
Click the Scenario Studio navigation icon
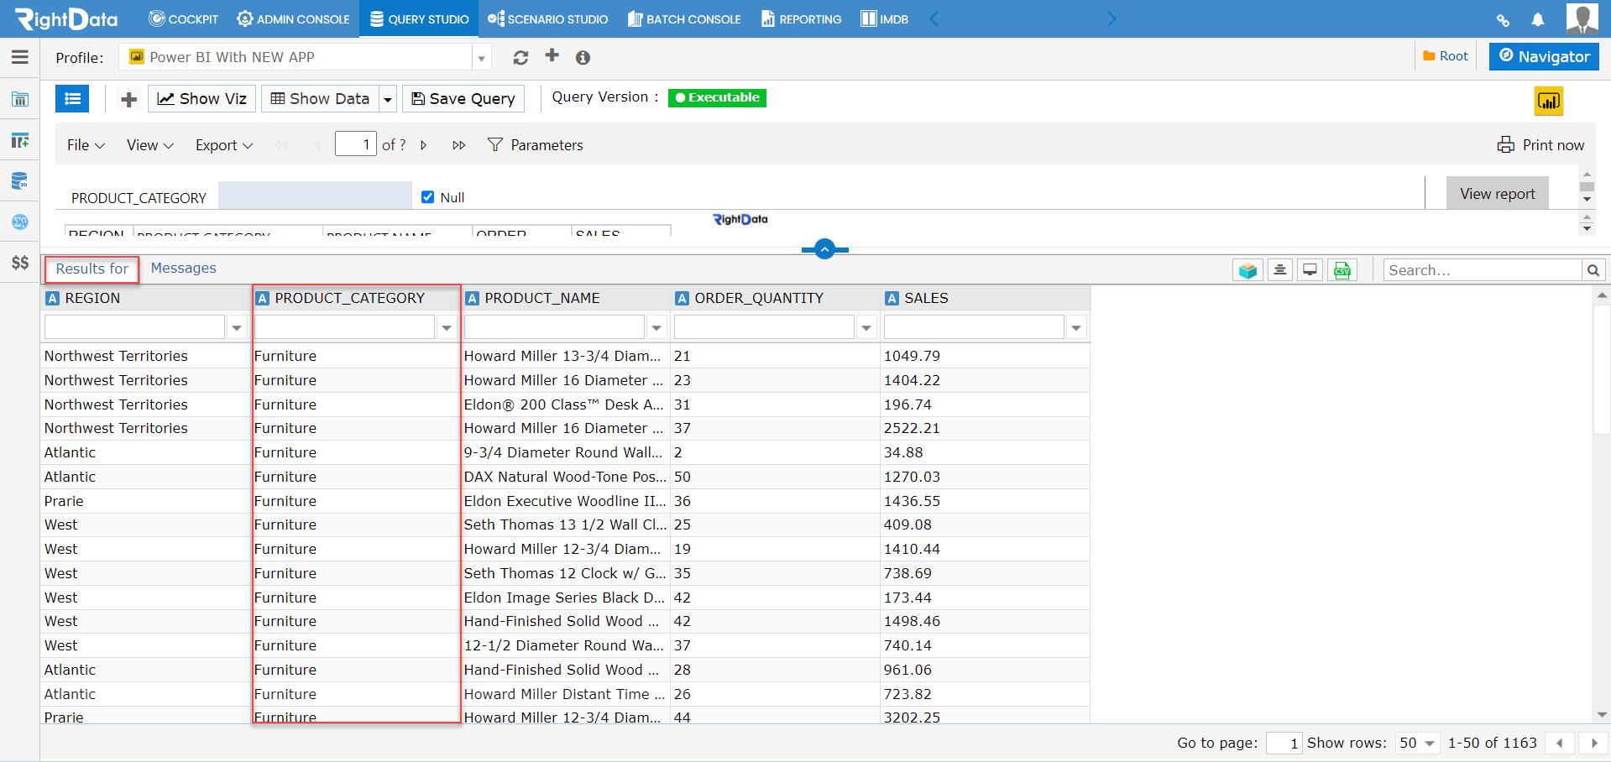498,18
